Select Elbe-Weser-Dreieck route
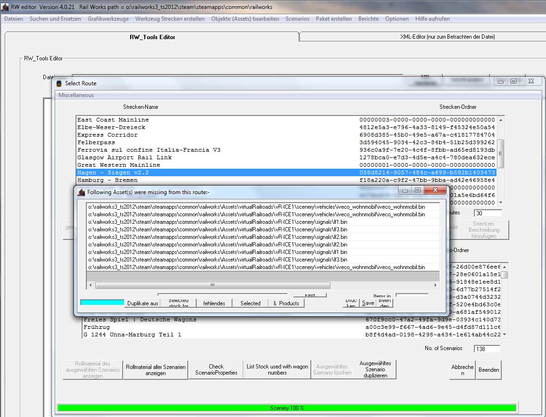Screen dimensions: 546x417 point(286,127)
